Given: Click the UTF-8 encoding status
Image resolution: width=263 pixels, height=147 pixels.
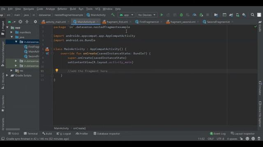Looking at the screenshot, I should tap(220, 139).
